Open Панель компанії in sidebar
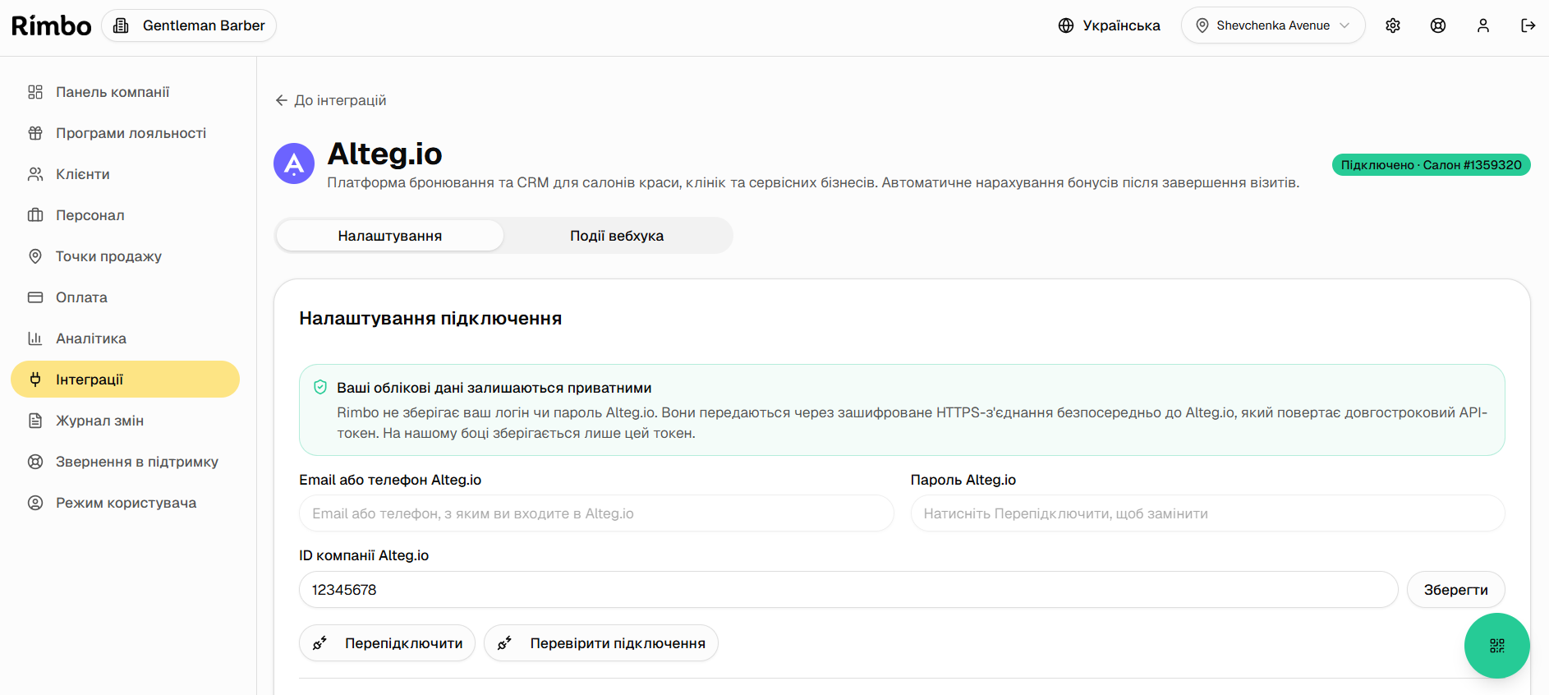The height and width of the screenshot is (695, 1549). [125, 92]
